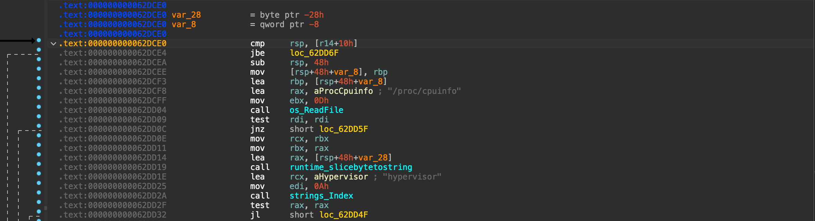Select the var_8 variable definition
This screenshot has height=221, width=815.
coord(184,24)
